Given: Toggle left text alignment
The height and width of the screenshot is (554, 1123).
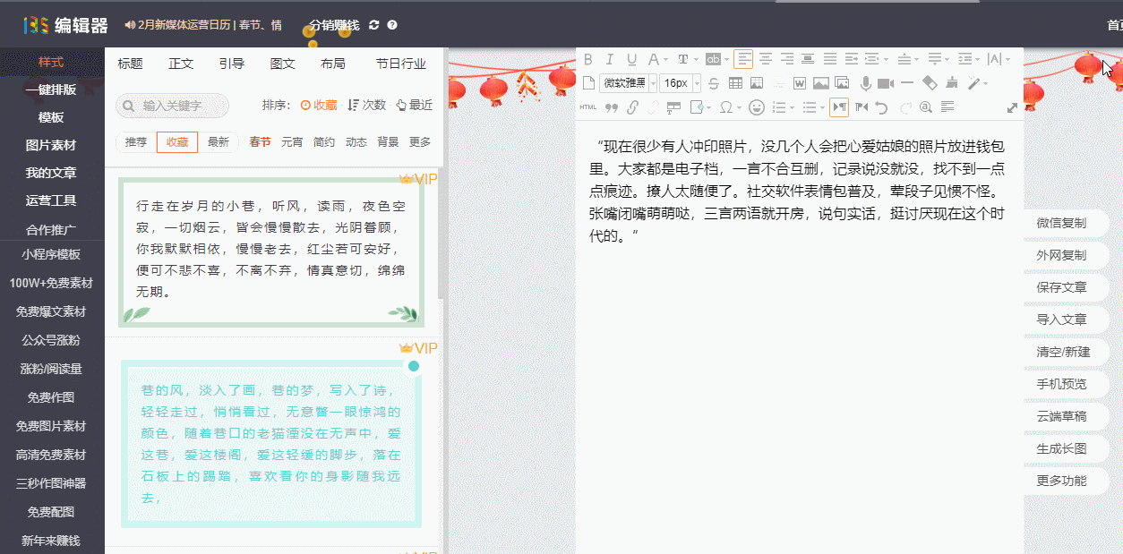Looking at the screenshot, I should (x=744, y=59).
